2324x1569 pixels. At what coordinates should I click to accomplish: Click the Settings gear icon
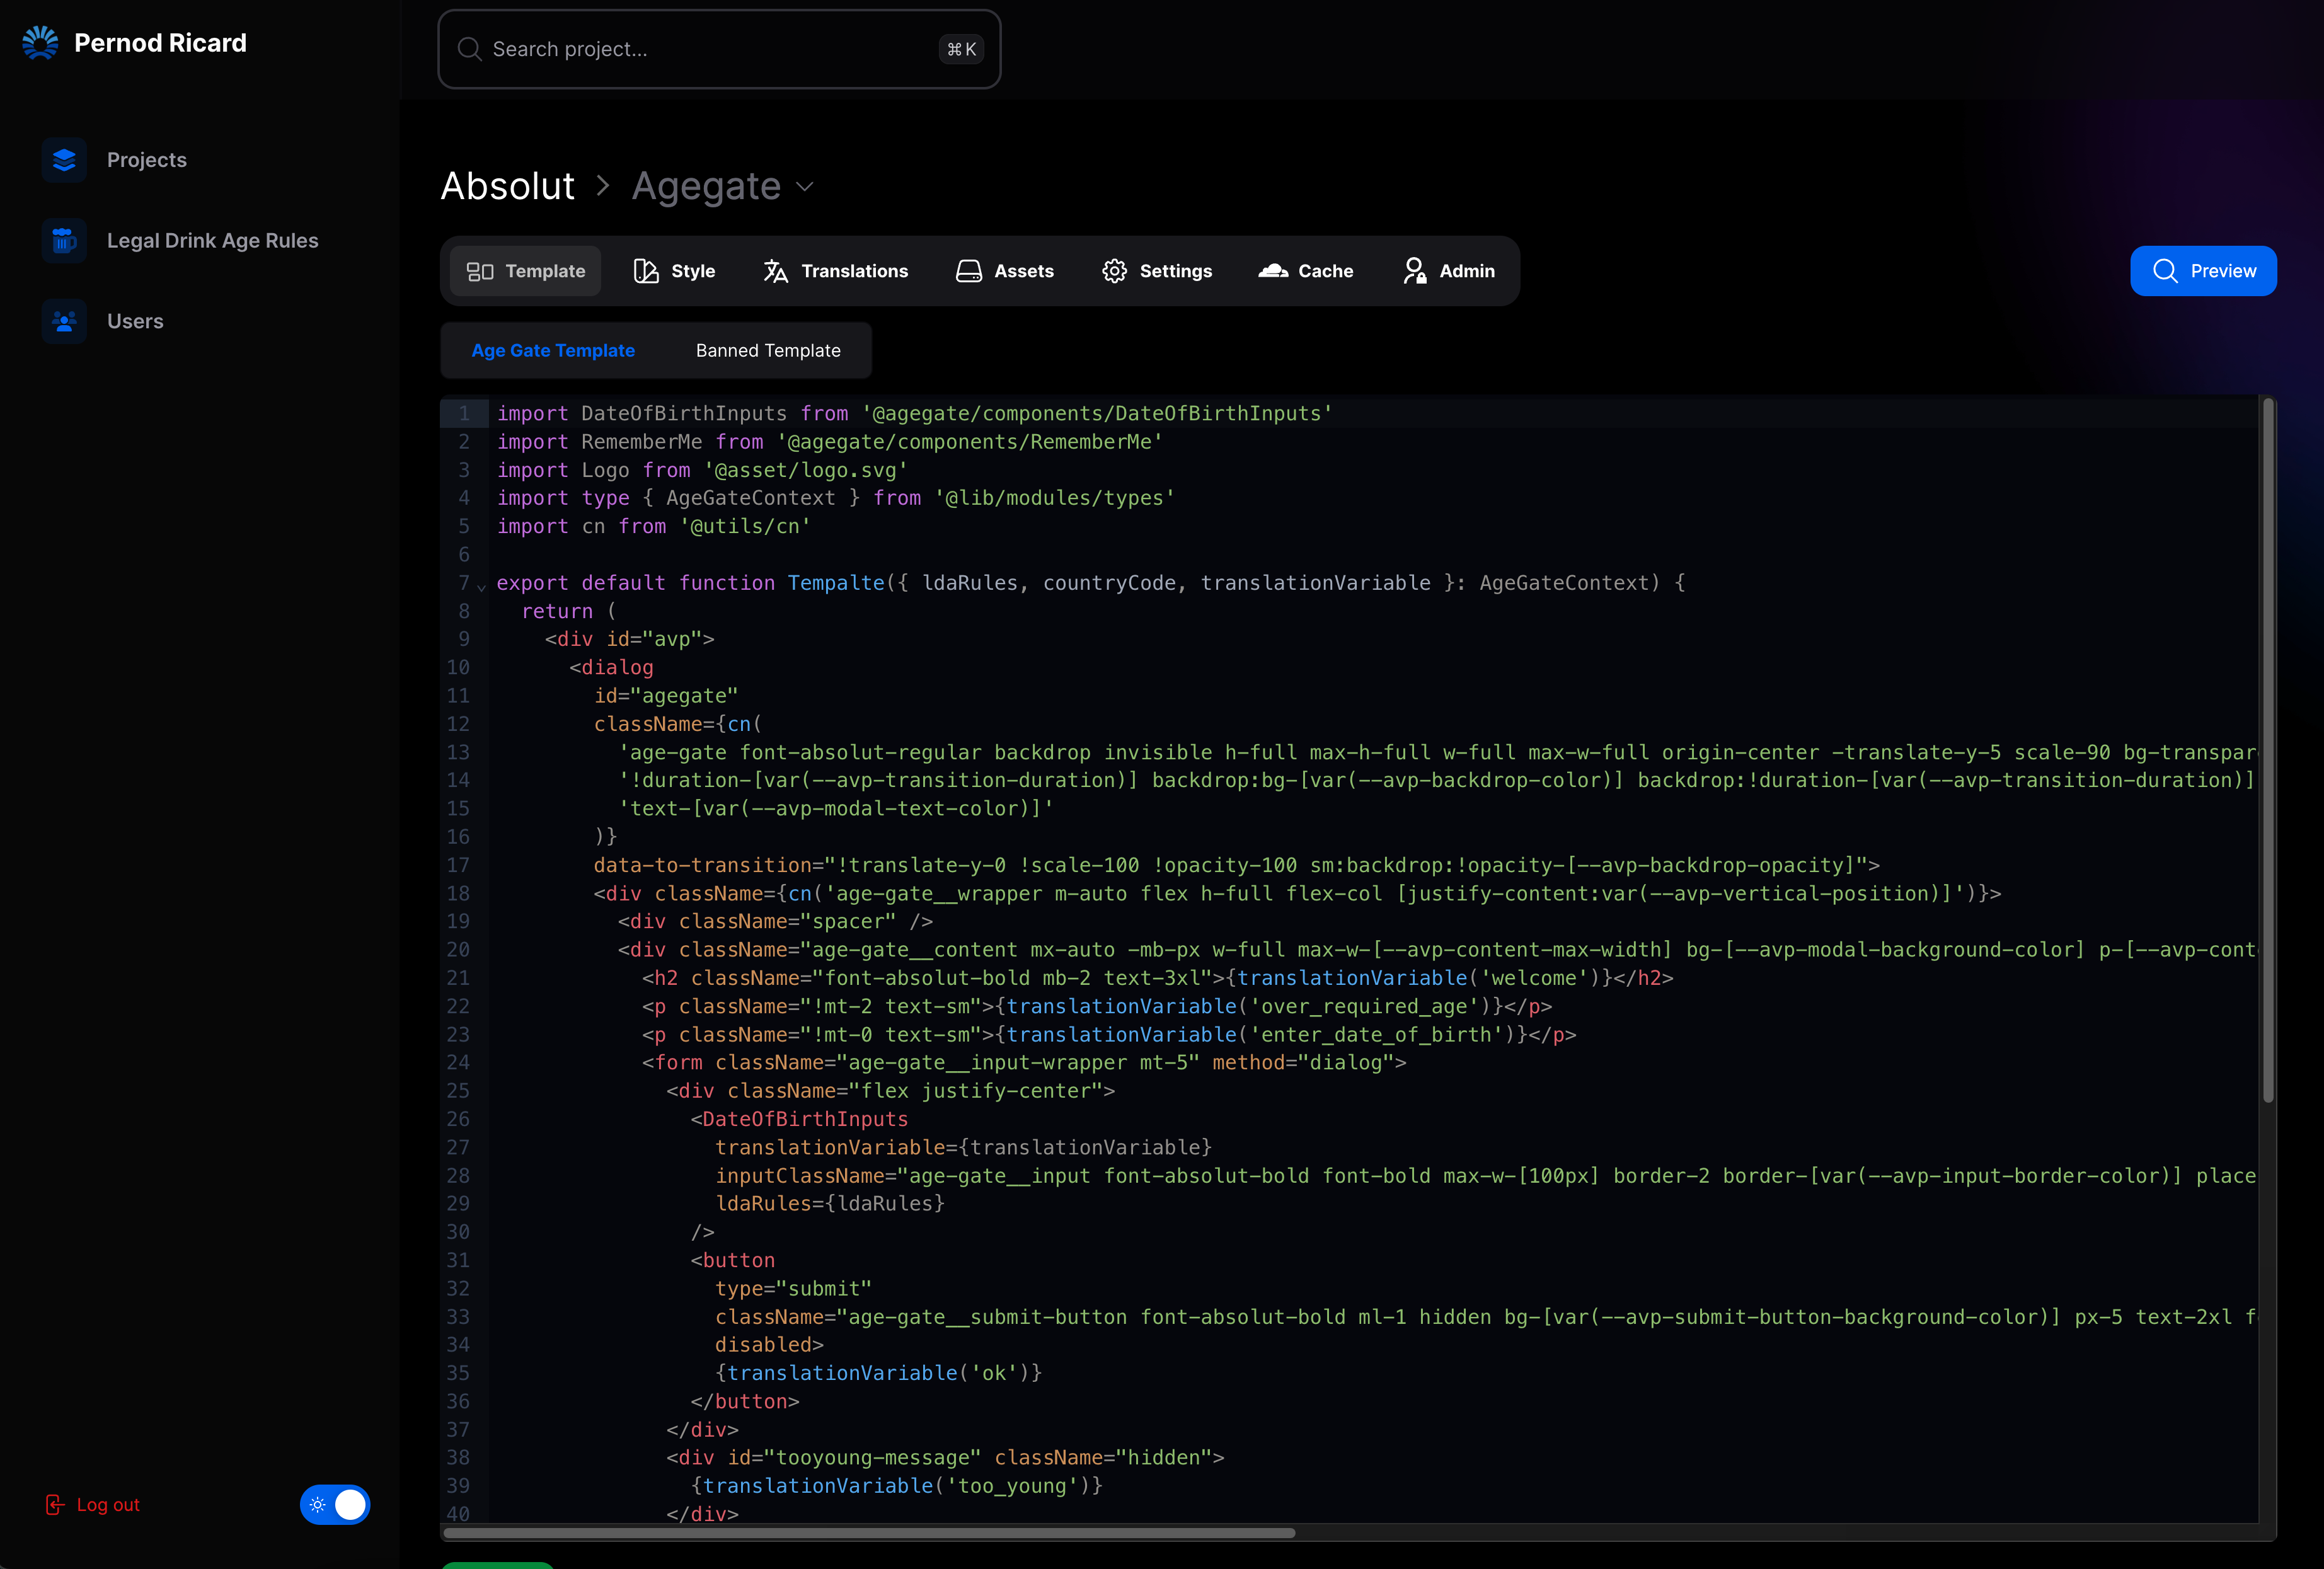tap(1114, 271)
